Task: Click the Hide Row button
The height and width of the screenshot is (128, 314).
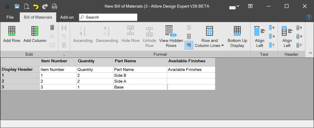Action: (130, 34)
